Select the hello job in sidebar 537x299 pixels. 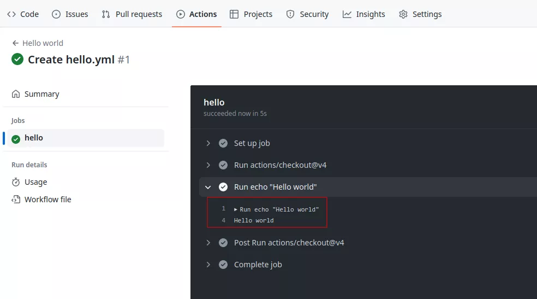coord(33,138)
